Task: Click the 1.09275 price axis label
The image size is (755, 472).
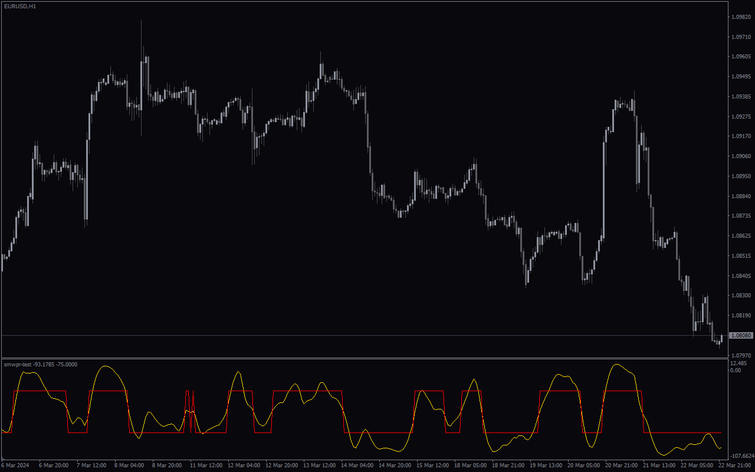Action: point(741,117)
